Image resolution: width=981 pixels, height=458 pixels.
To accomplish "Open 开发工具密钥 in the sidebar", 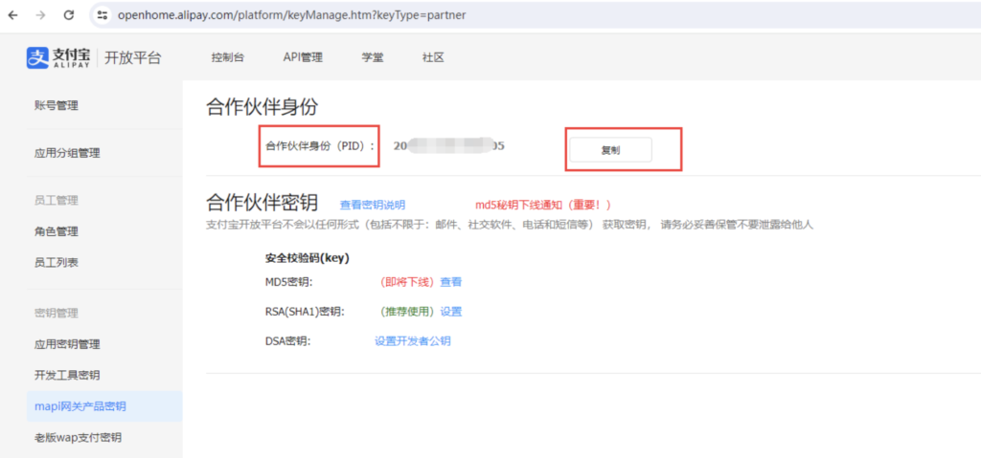I will coord(67,375).
